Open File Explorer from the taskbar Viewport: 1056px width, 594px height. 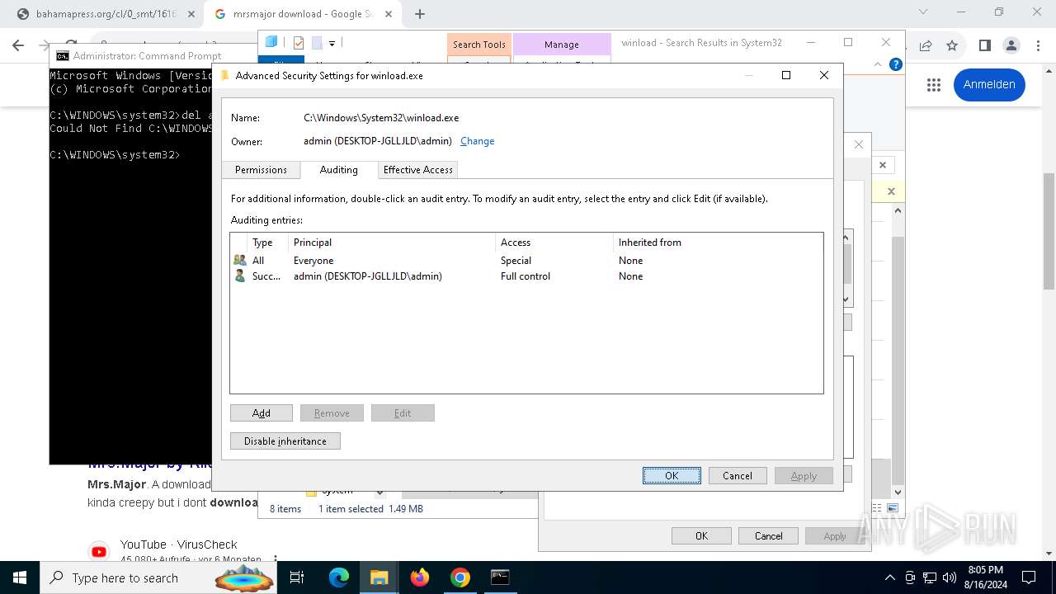tap(379, 577)
